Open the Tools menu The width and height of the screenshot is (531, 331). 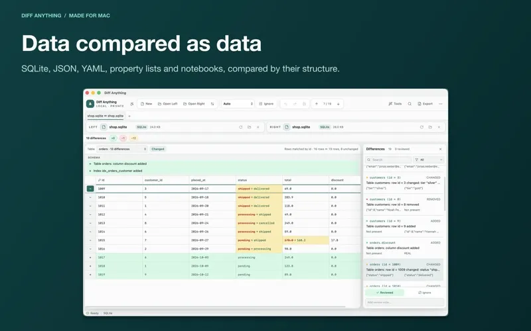395,104
